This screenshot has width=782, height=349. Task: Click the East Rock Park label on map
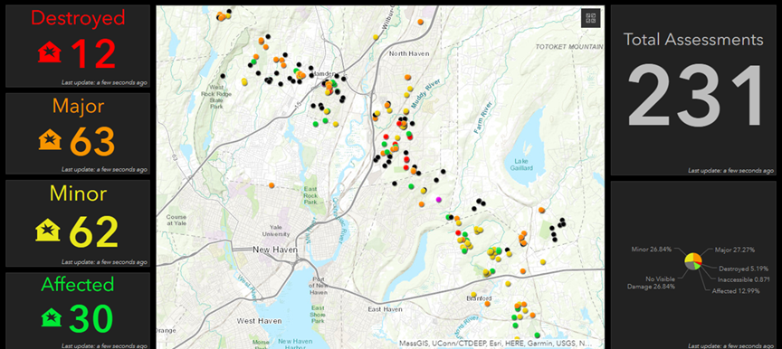coord(311,195)
